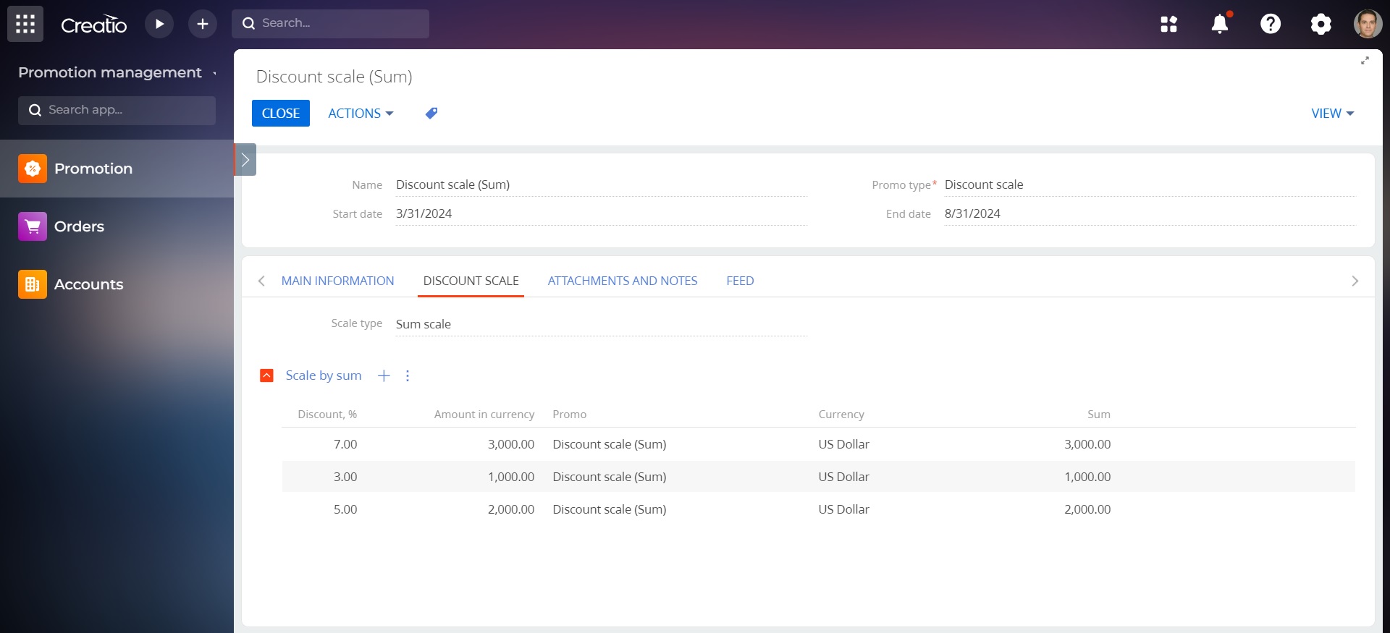Open the help question mark icon
The height and width of the screenshot is (633, 1390).
pos(1271,24)
